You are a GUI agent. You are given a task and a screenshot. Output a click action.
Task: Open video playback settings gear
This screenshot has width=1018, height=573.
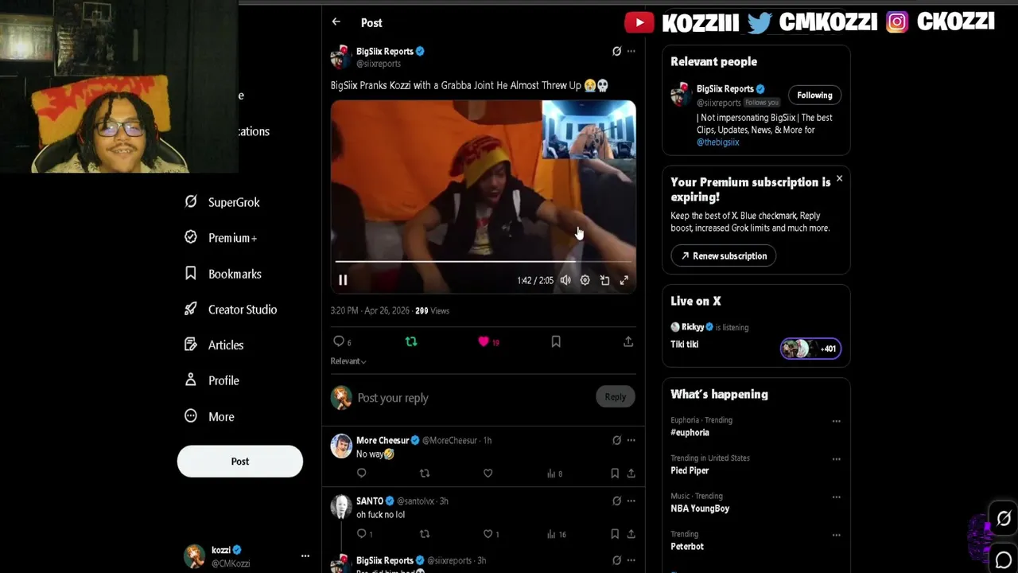click(585, 280)
